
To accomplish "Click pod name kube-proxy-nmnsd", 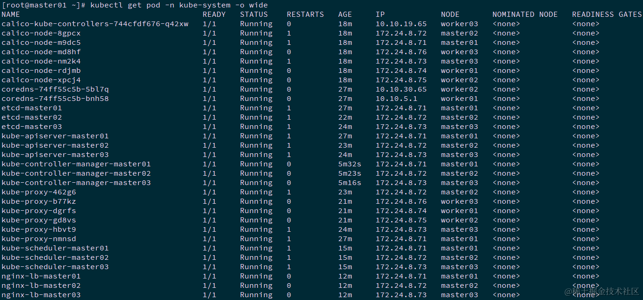I will coord(39,239).
